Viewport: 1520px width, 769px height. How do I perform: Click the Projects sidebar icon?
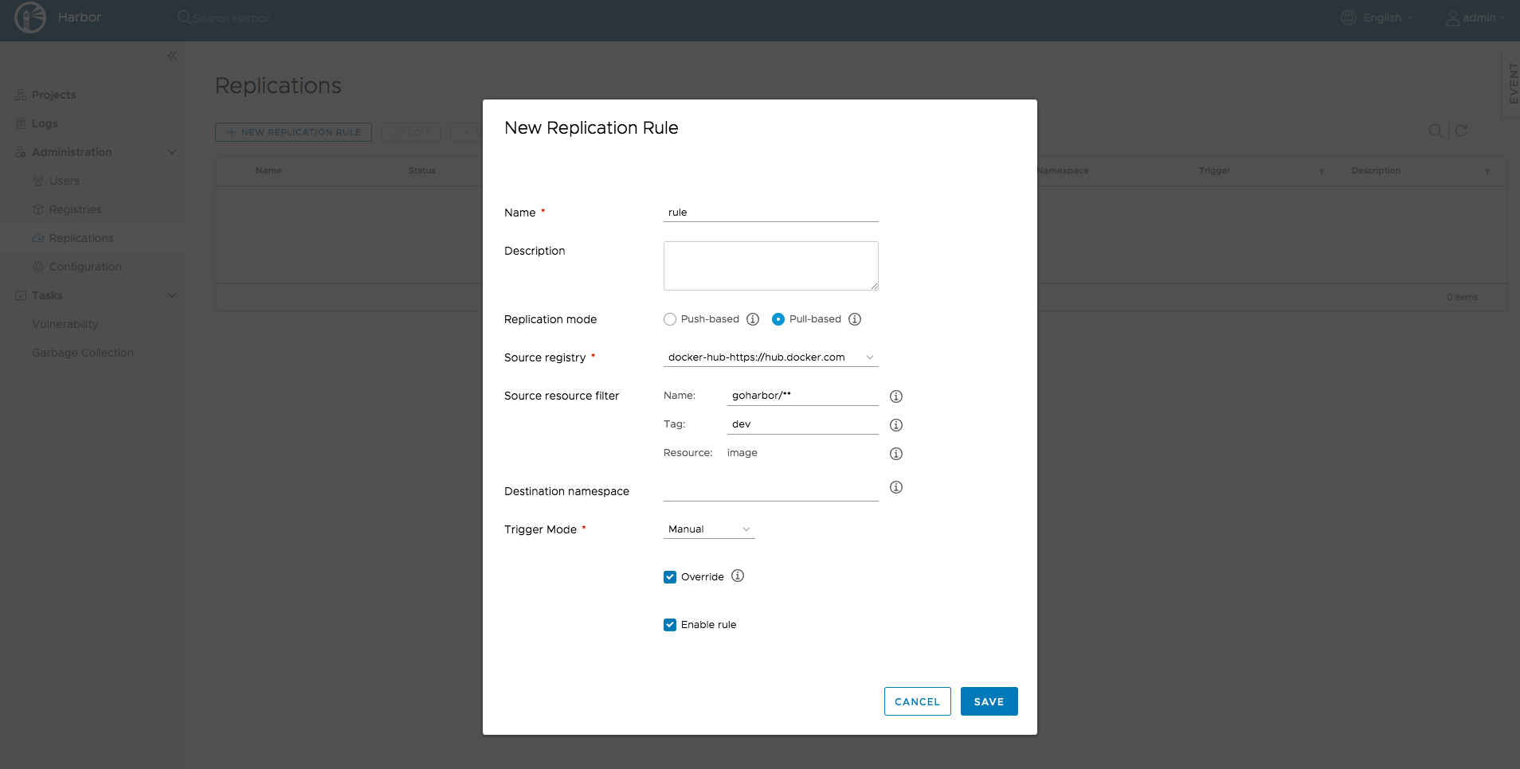point(21,95)
